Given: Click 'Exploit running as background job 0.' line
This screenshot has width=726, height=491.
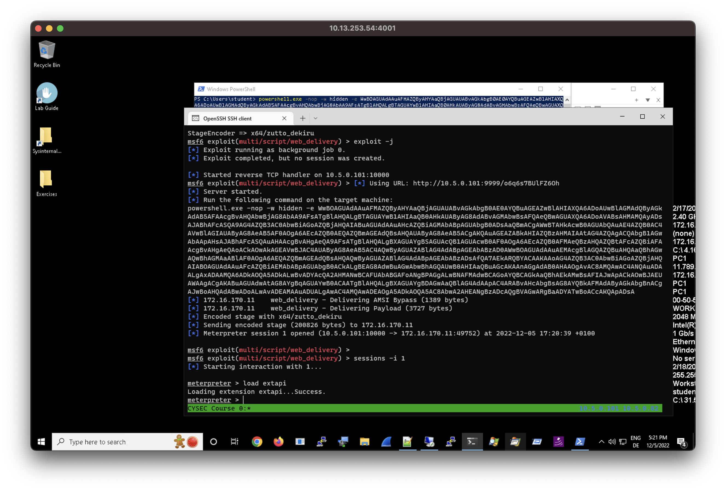Looking at the screenshot, I should click(x=266, y=150).
